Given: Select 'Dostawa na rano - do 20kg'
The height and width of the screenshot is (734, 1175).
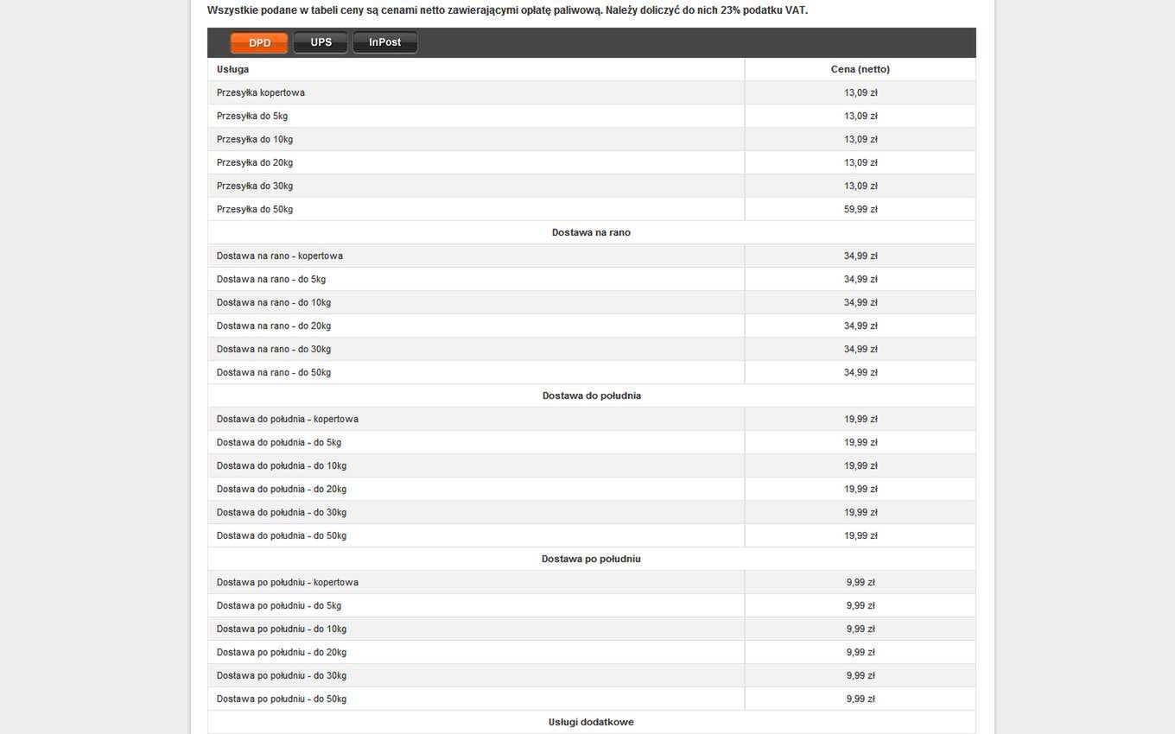Looking at the screenshot, I should [274, 326].
